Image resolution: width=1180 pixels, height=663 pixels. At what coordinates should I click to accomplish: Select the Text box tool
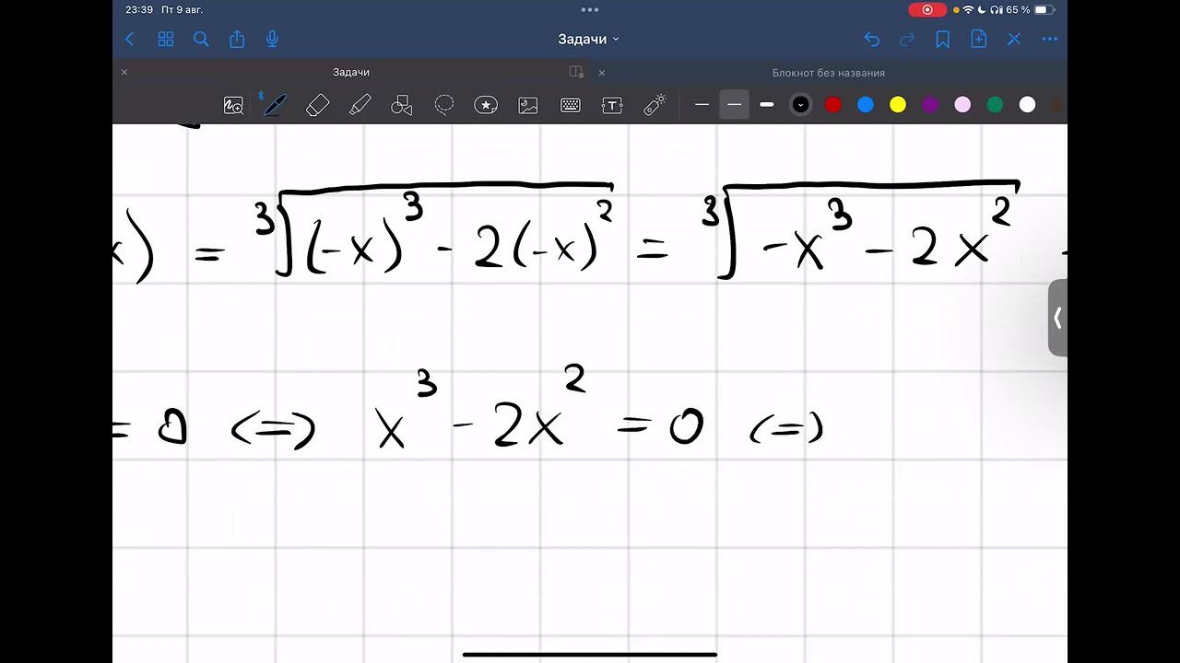coord(612,105)
